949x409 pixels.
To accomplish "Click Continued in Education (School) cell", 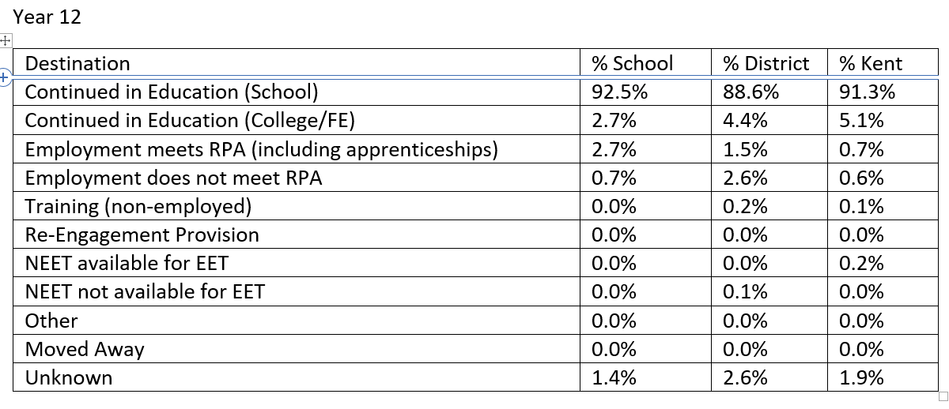I will [297, 92].
